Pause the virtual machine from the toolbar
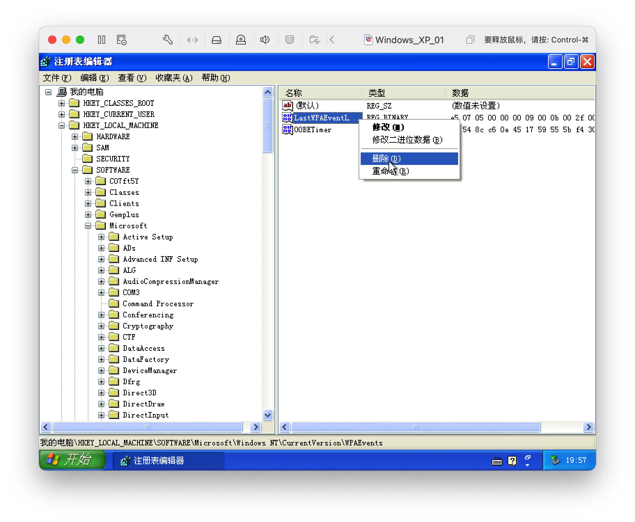This screenshot has width=635, height=522. [101, 40]
